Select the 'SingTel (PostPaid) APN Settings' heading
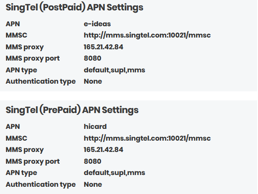The image size is (258, 194). pos(75,8)
